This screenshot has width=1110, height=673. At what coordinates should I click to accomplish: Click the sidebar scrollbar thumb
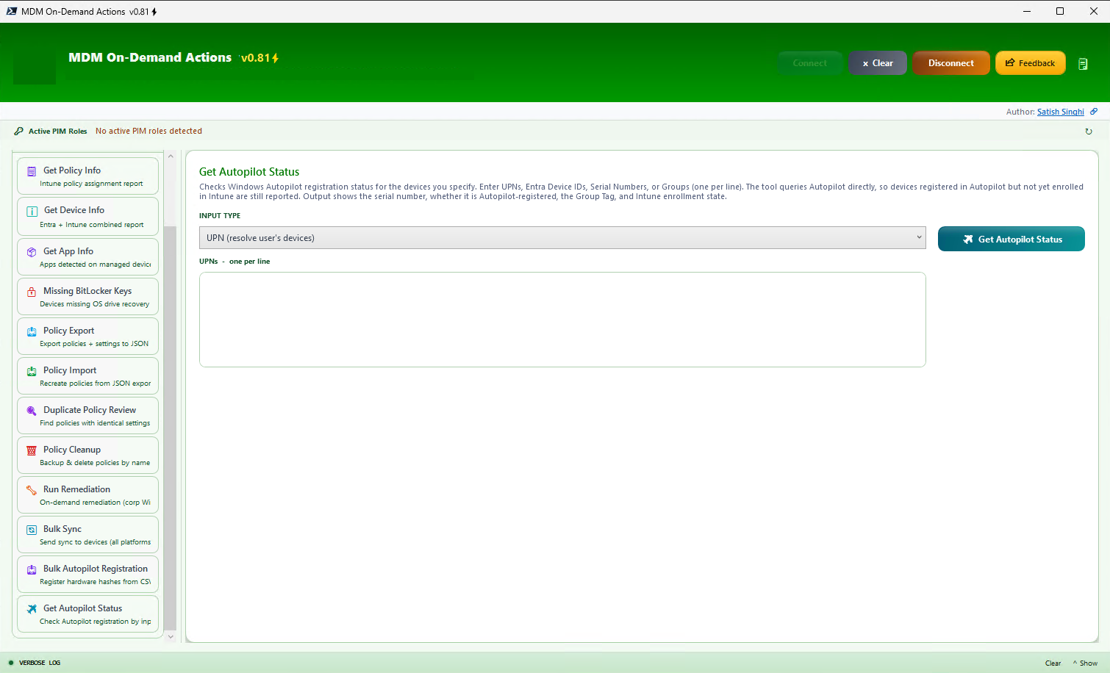coord(171,428)
